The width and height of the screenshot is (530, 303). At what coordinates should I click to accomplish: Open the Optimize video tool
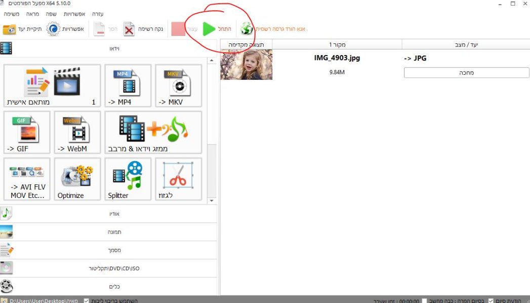[x=77, y=179]
